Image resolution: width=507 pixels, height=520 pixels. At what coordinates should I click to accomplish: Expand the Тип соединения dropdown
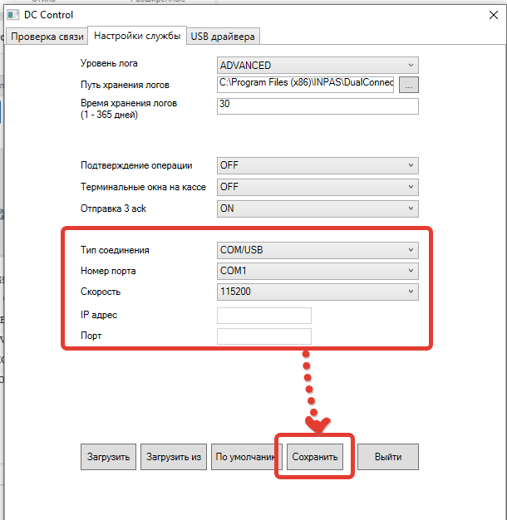pyautogui.click(x=317, y=249)
